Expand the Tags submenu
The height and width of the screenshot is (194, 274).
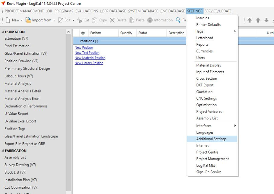235,31
